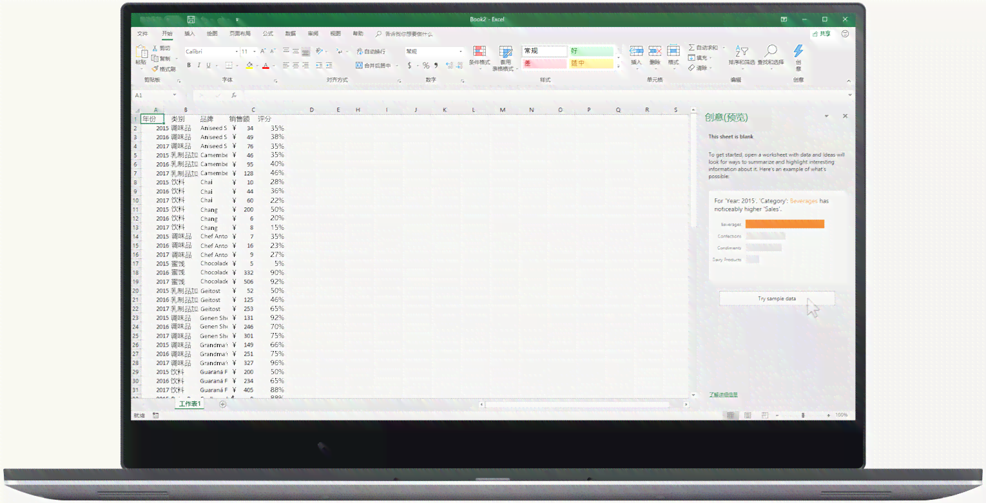
Task: Switch to the View (视图) tab
Action: [335, 33]
